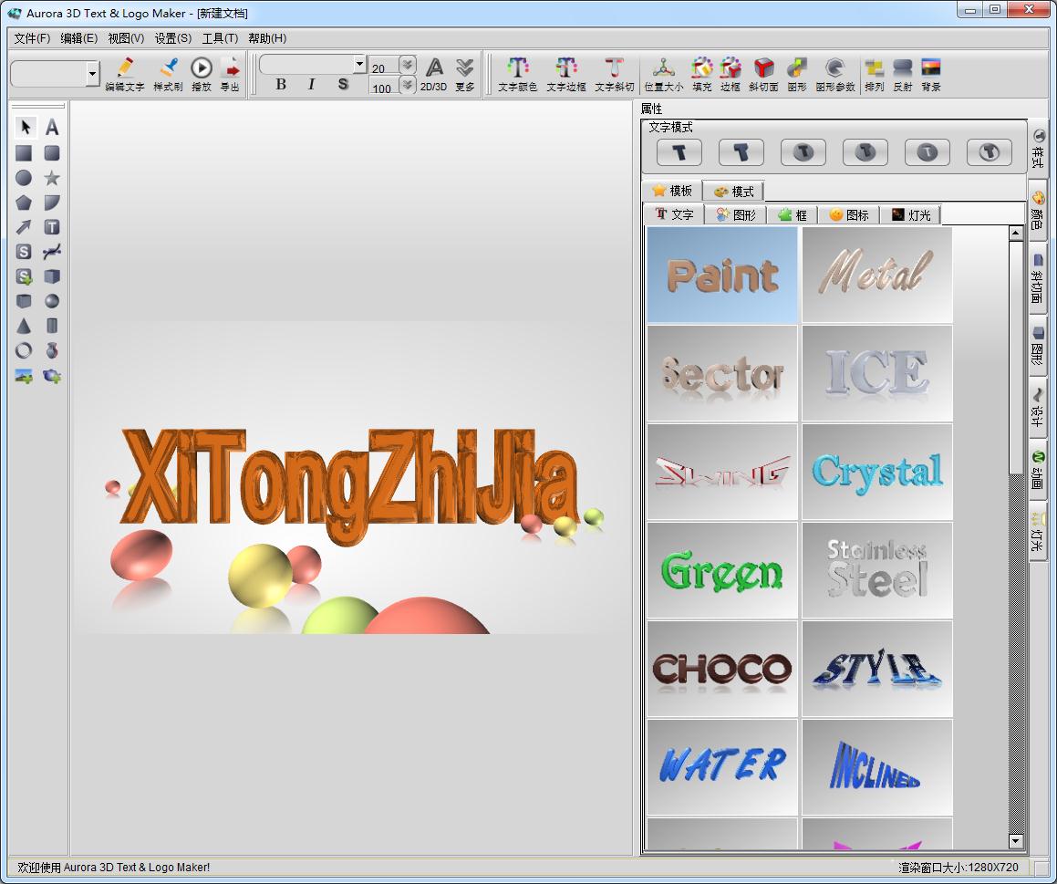Choose the cone 3D shape tool
Viewport: 1057px width, 884px height.
coord(24,326)
